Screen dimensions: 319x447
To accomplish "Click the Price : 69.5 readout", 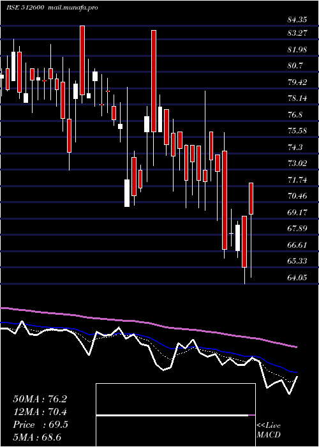I will [x=40, y=425].
